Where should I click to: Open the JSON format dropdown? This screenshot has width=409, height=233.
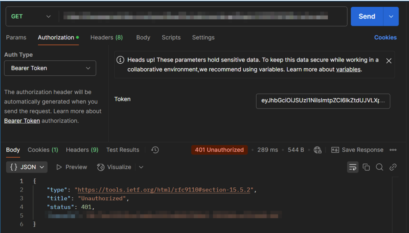tap(27, 167)
